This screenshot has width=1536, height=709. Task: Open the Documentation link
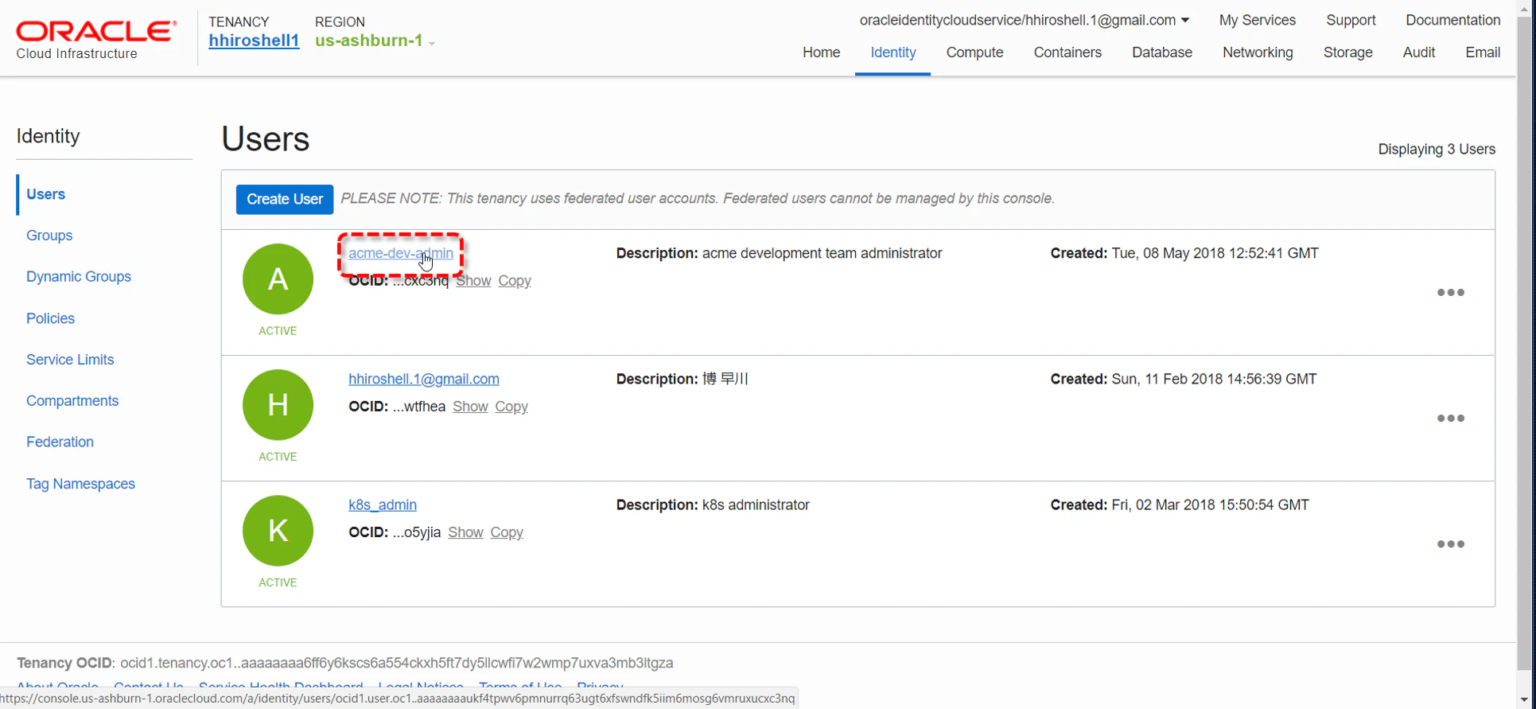point(1452,21)
